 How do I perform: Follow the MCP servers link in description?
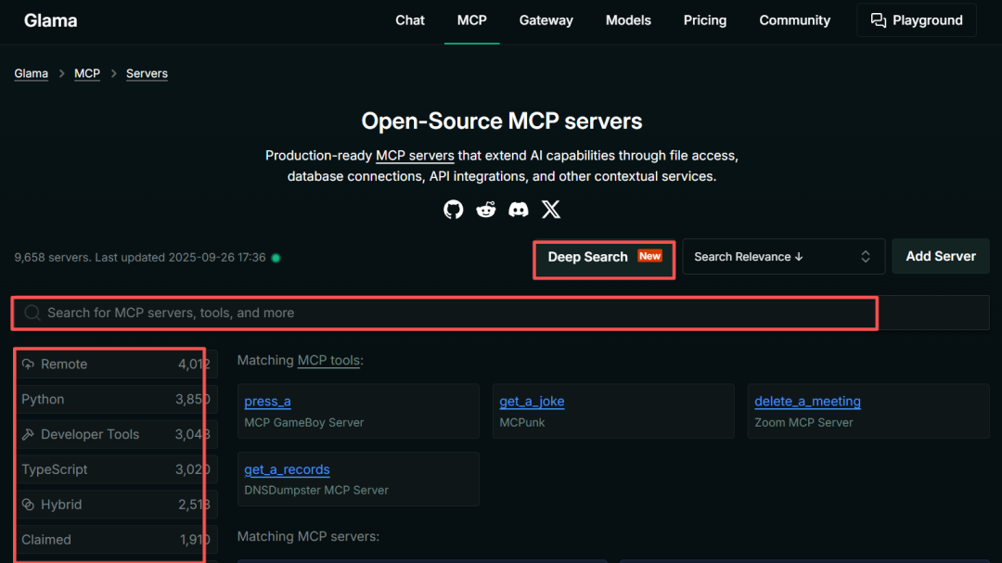(415, 155)
